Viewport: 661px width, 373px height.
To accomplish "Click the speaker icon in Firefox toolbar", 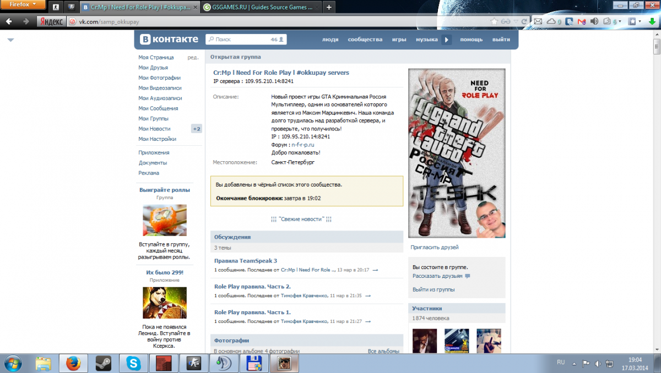I will [594, 21].
